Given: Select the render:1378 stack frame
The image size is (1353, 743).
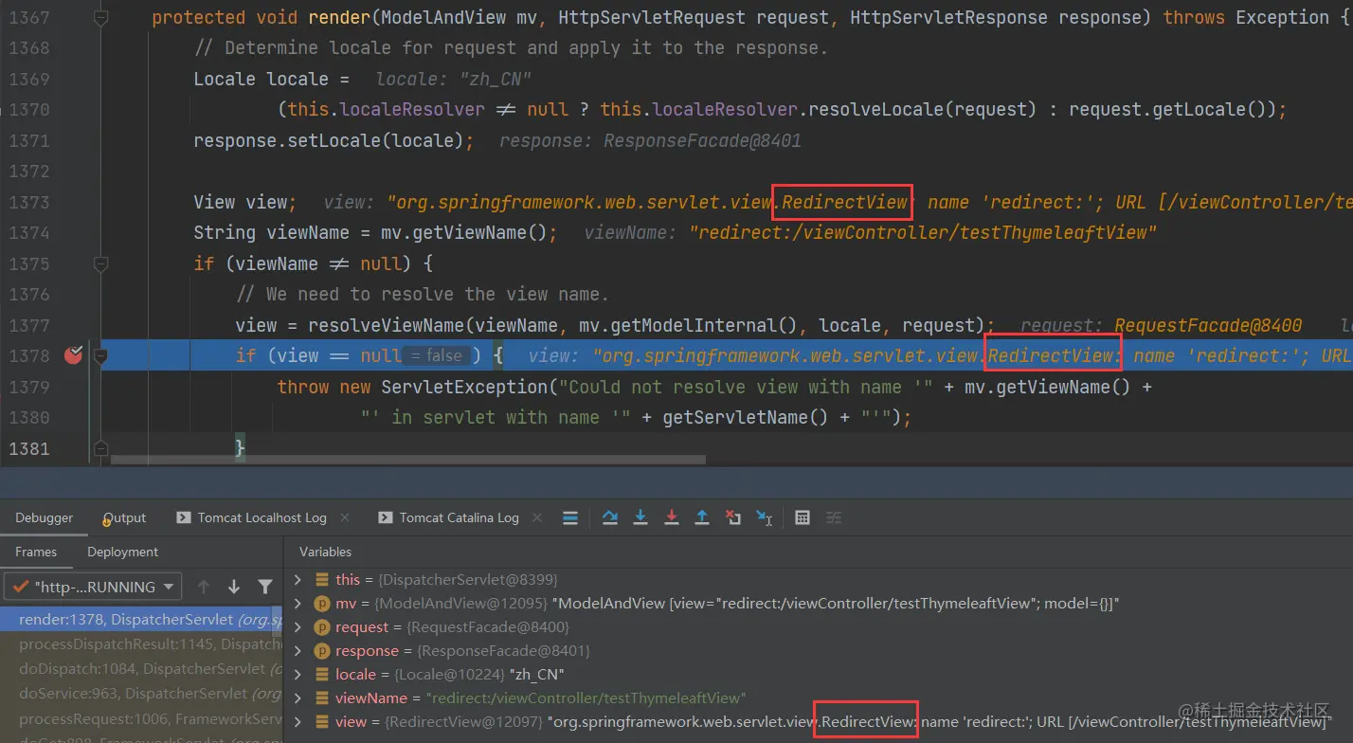Looking at the screenshot, I should 141,619.
